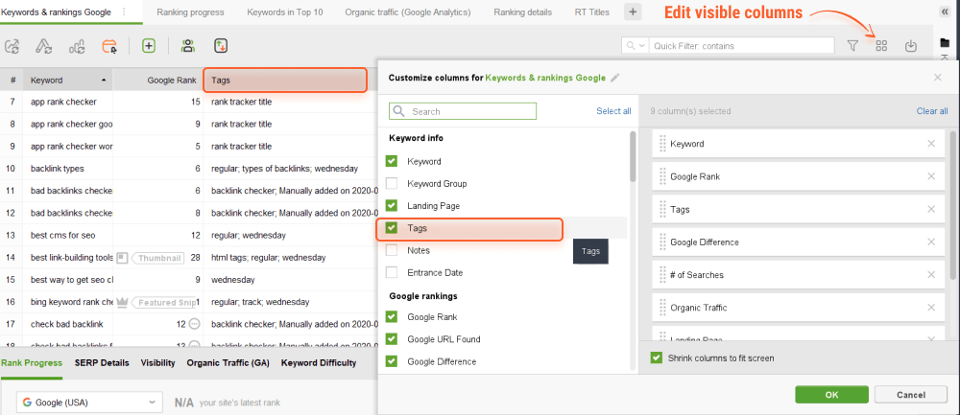Add a new workspace tab with plus button
Image resolution: width=960 pixels, height=415 pixels.
point(633,12)
